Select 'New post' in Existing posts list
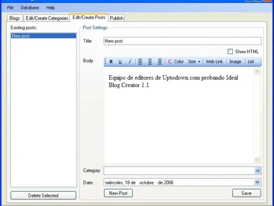Screen dimensions: 274x206 point(43,36)
